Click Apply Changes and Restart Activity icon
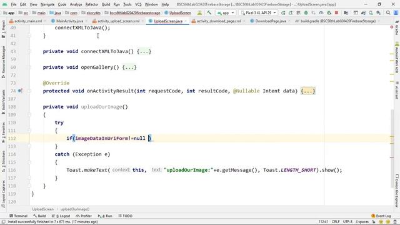This screenshot has width=400, height=225. (283, 12)
